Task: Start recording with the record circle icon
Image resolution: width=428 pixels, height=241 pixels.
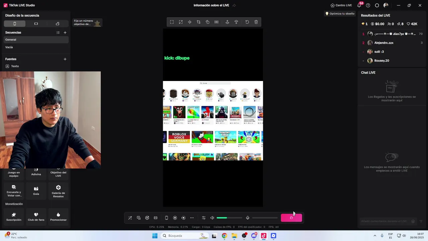Action: point(175,218)
